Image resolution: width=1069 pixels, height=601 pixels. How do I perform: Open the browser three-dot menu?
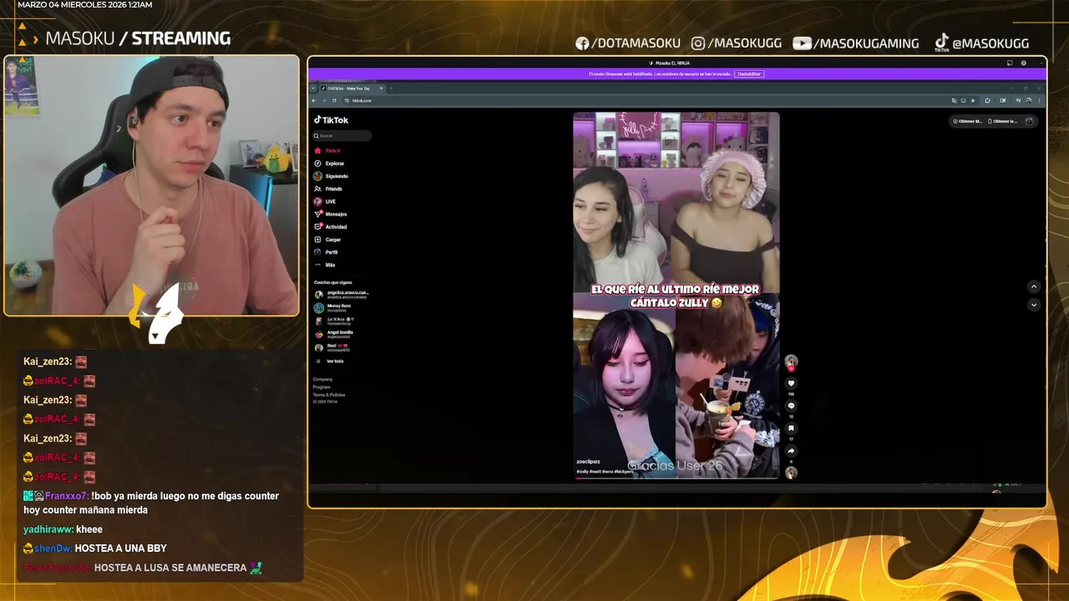tap(1038, 100)
